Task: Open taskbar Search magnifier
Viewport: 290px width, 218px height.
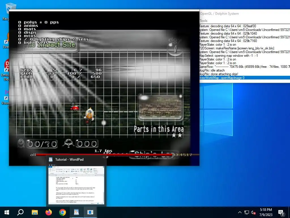Action: point(20,212)
